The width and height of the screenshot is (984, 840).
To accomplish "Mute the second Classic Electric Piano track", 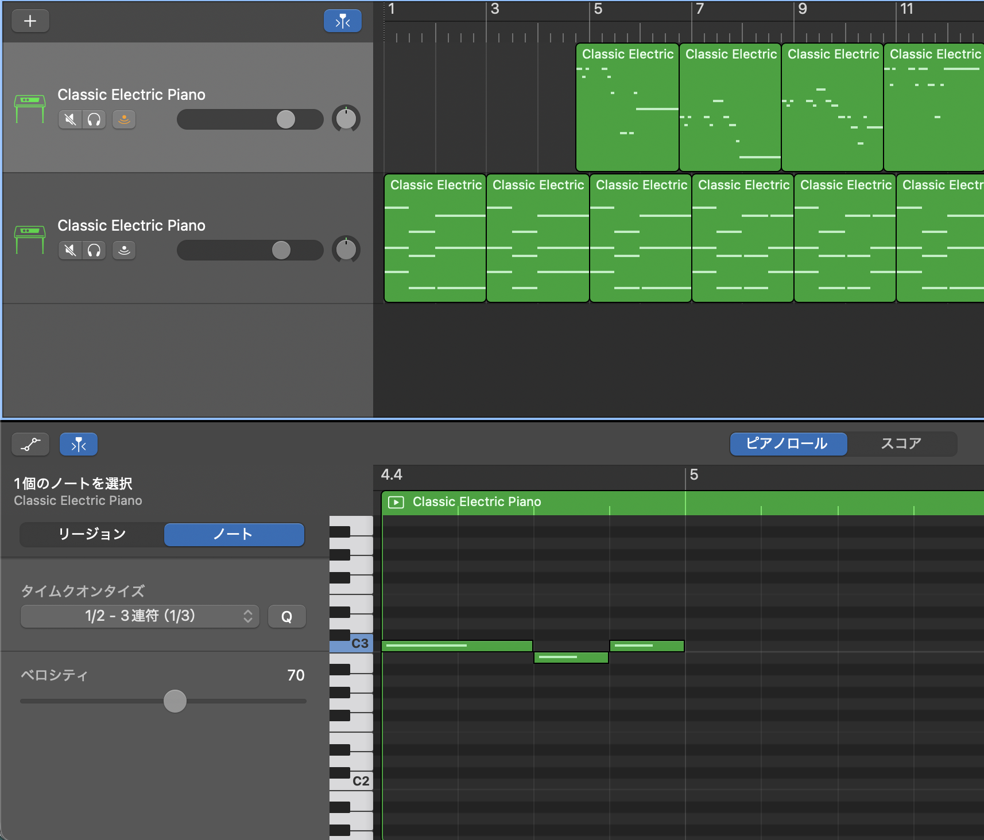I will coord(70,250).
